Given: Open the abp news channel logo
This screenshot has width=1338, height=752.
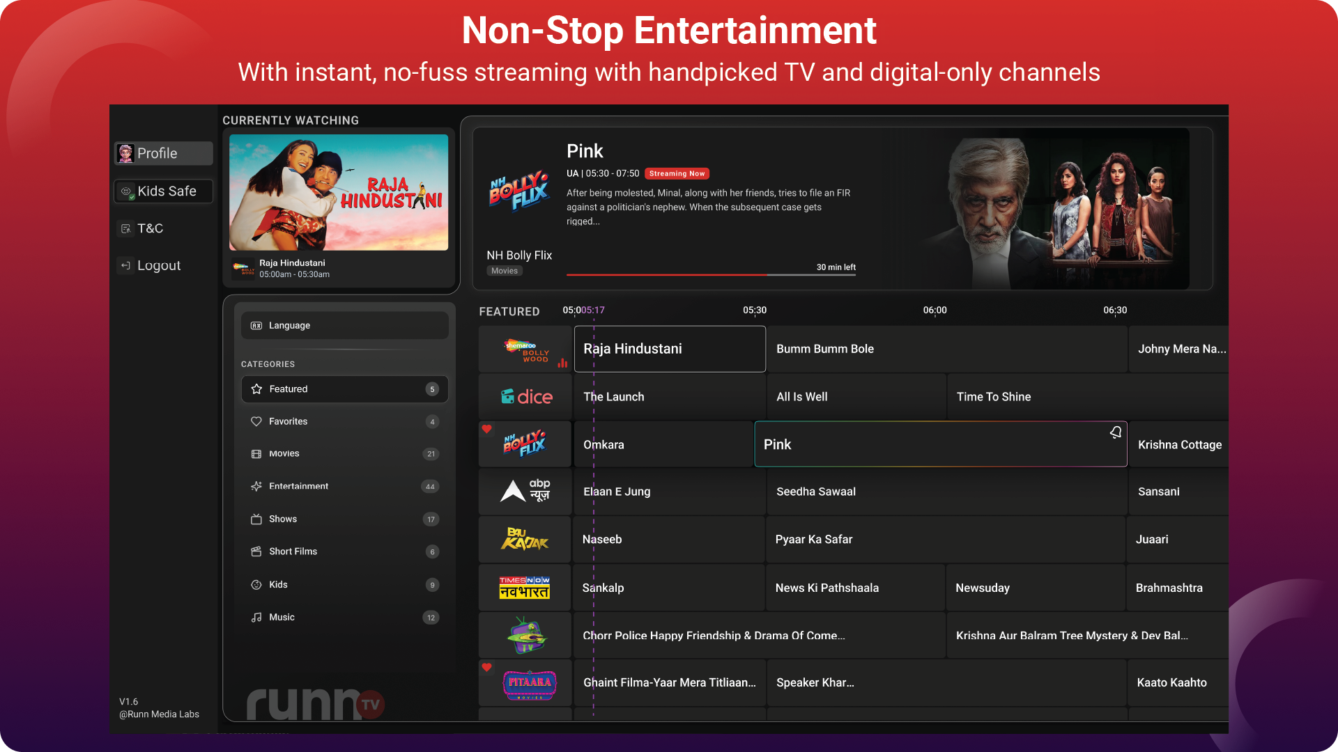Looking at the screenshot, I should (x=525, y=492).
